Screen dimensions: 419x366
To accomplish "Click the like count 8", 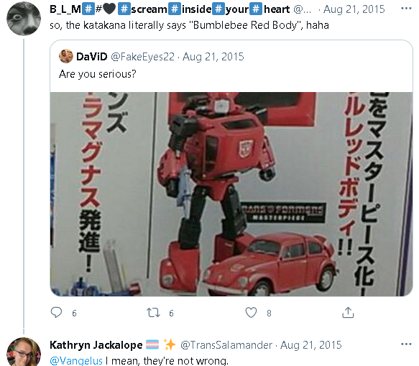I will click(x=269, y=313).
